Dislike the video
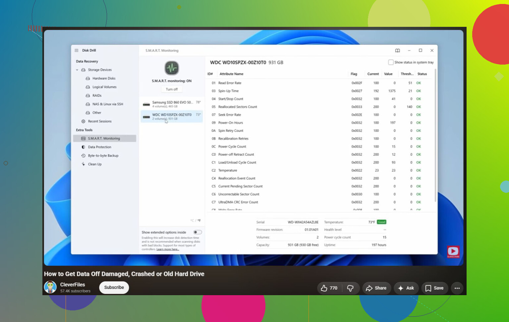Screen dimensions: 509x322 (x=350, y=288)
